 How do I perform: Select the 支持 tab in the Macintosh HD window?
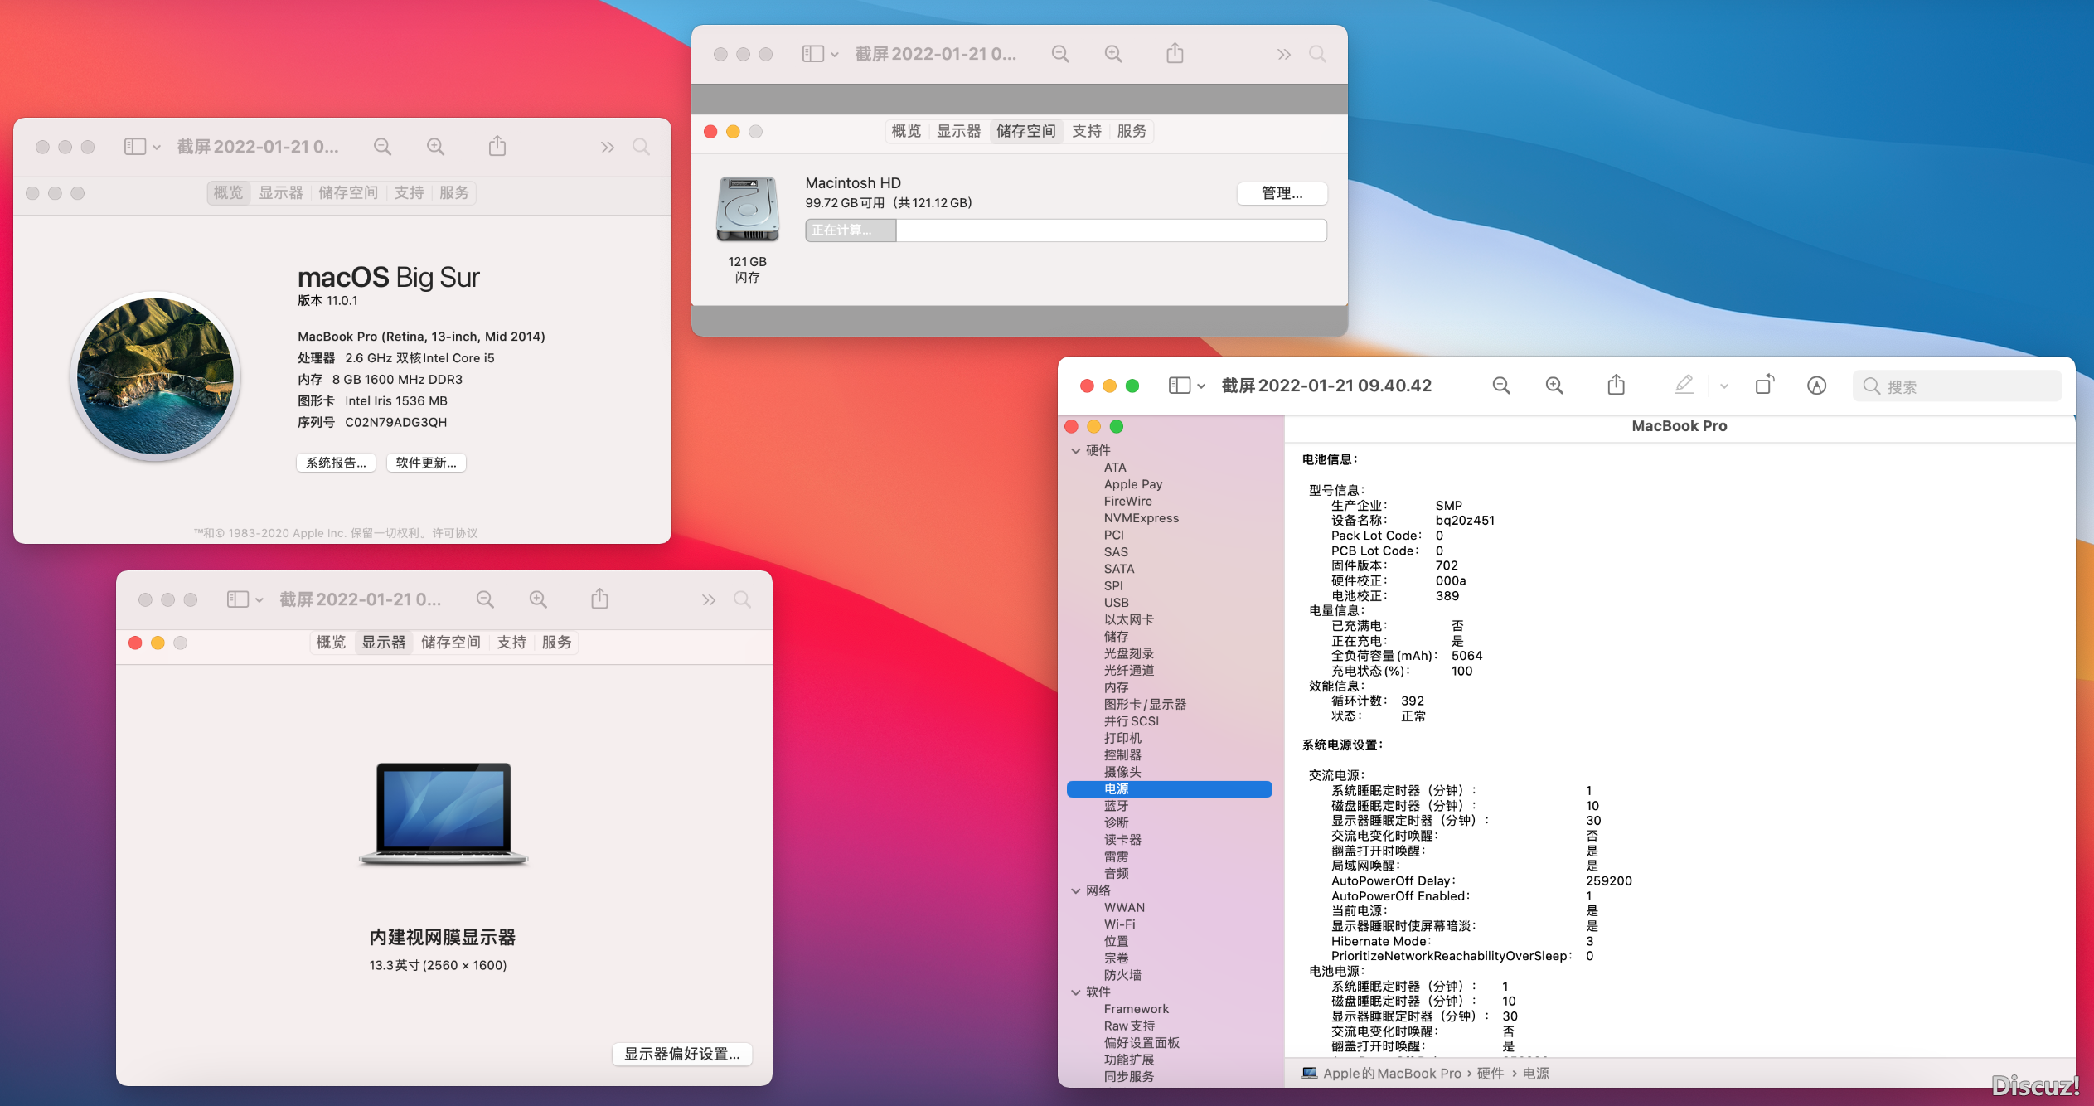coord(1087,131)
